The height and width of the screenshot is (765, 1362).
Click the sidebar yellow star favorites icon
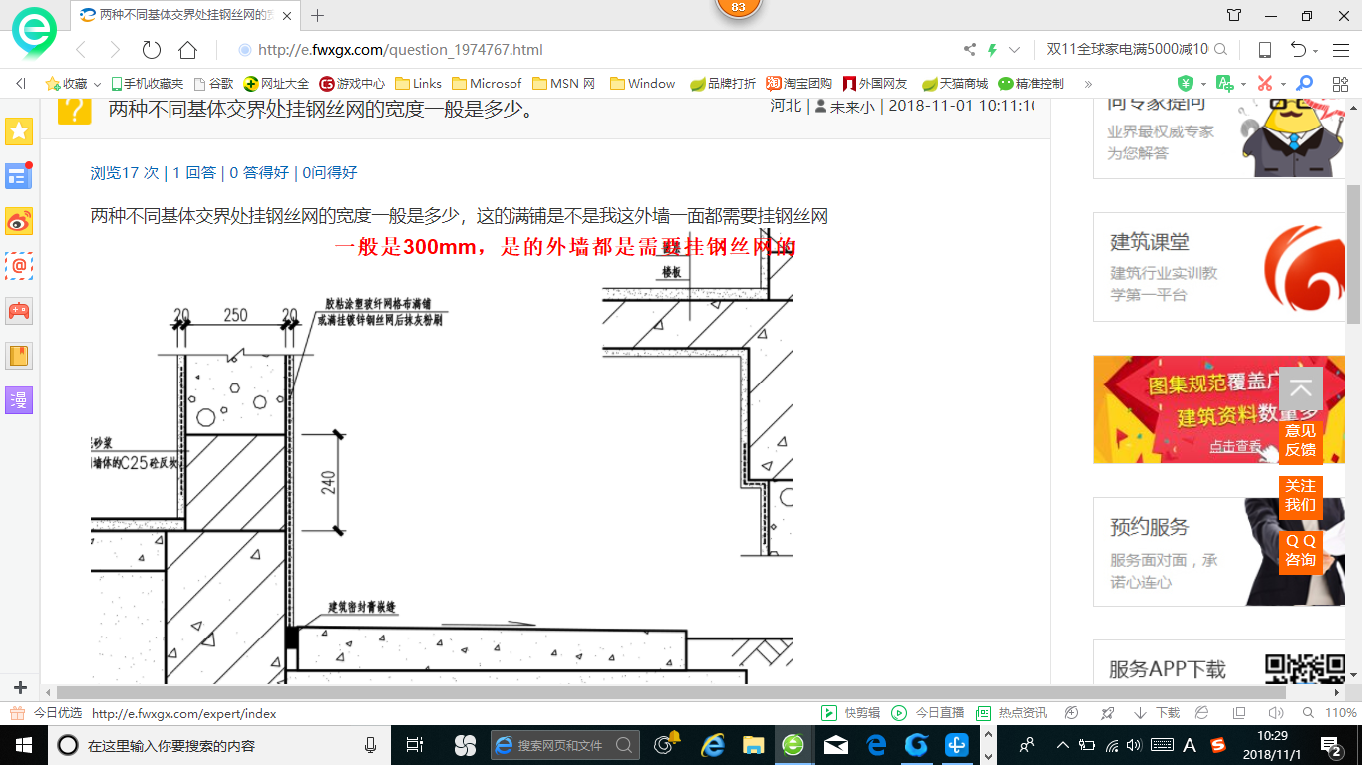(x=19, y=130)
